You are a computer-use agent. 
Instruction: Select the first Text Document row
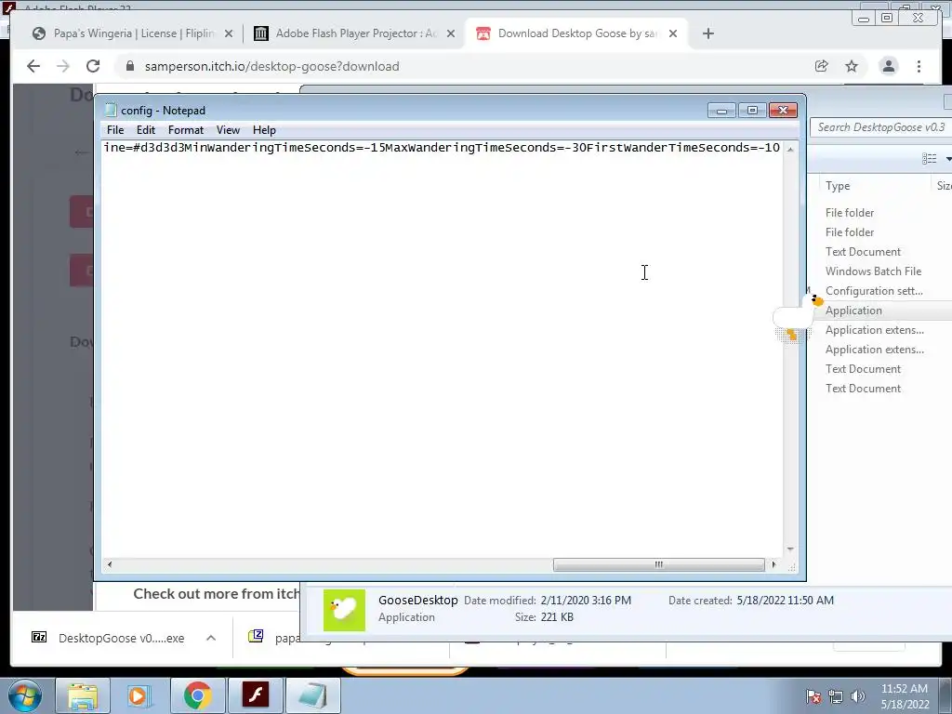[x=863, y=252]
